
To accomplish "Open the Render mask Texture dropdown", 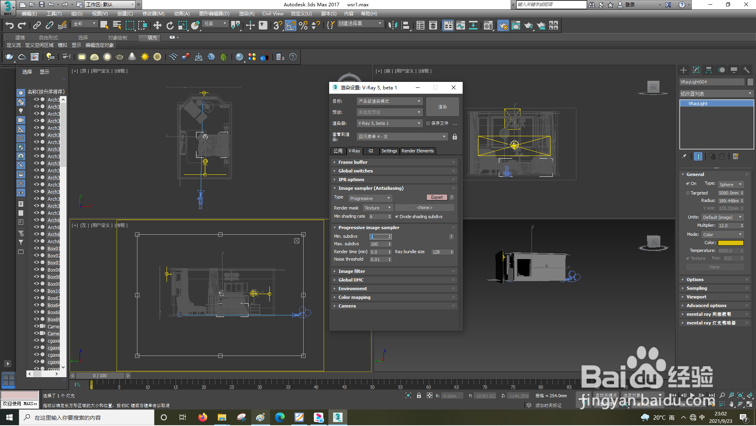I will pos(377,208).
